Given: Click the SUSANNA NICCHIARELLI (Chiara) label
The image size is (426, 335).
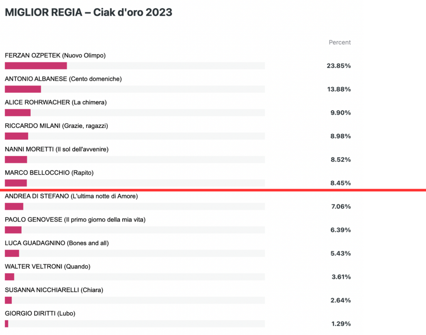Looking at the screenshot, I should pyautogui.click(x=54, y=290).
